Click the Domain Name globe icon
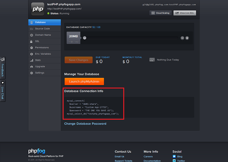This screenshot has width=228, height=162. 32,35
